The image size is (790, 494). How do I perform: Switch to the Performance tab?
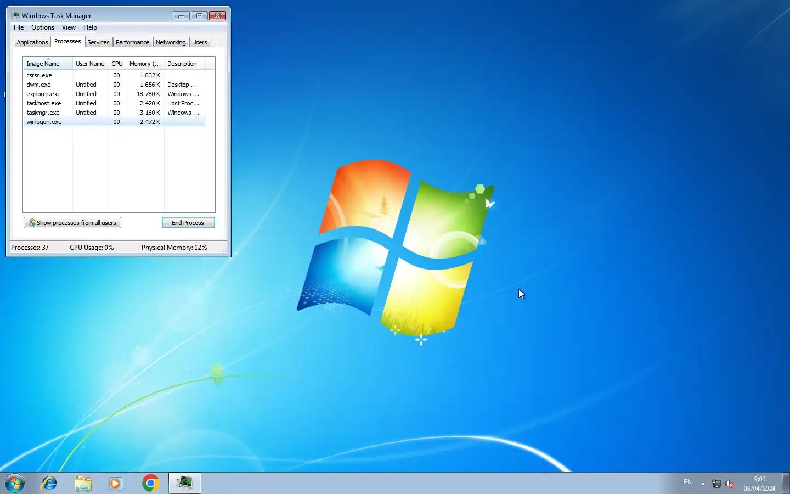132,42
